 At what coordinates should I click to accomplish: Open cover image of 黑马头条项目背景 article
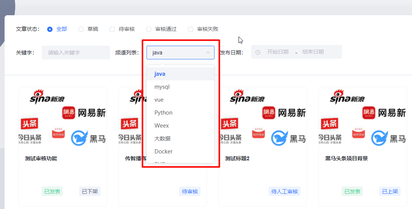pos(363,118)
